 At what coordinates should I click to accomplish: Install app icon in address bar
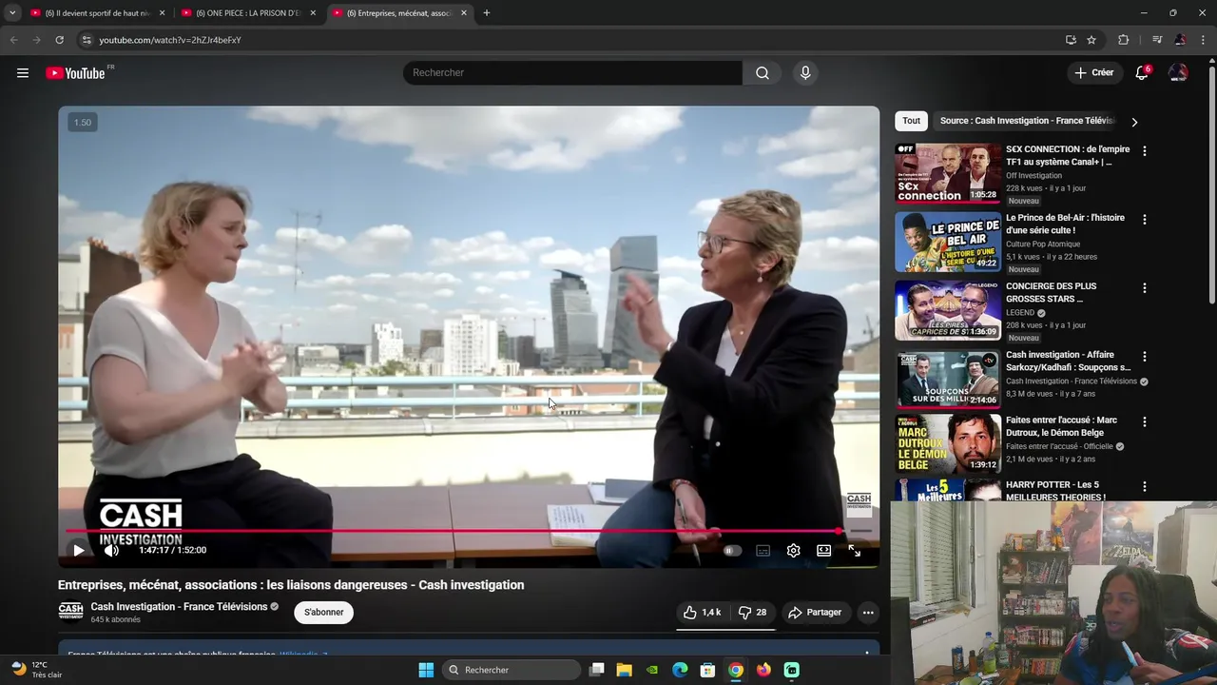point(1071,40)
